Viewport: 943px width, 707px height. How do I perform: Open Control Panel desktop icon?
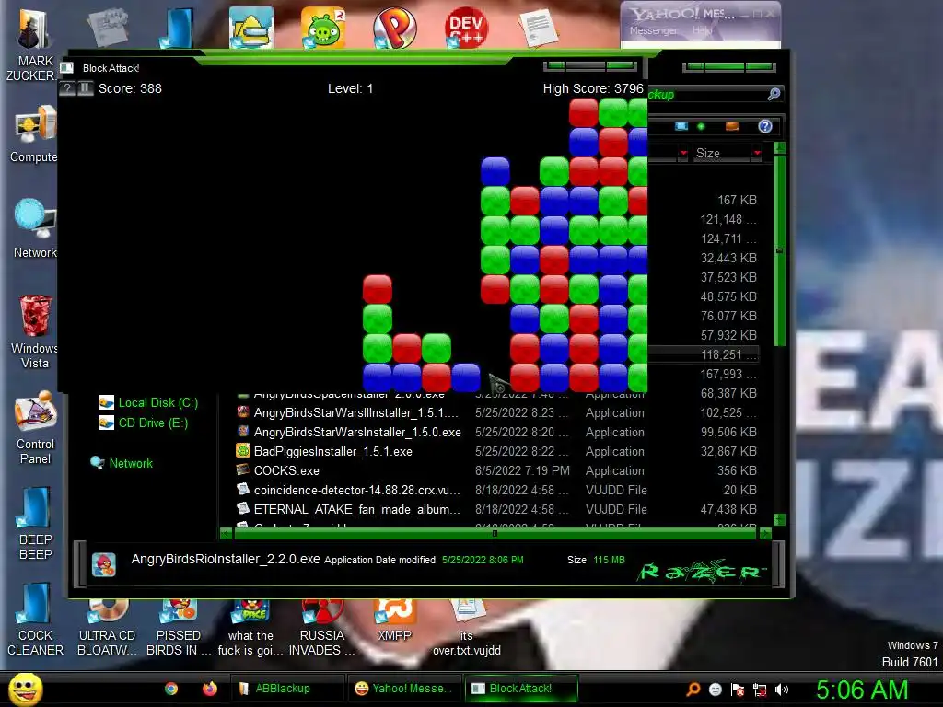click(36, 428)
